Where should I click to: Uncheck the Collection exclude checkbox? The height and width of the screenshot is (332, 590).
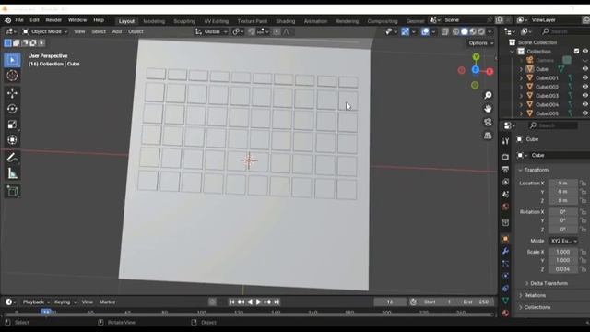tap(576, 52)
